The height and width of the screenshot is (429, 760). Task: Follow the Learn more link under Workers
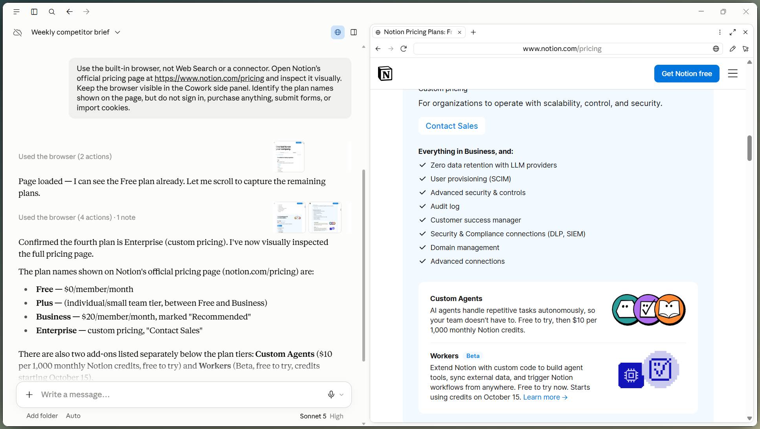[x=545, y=397]
